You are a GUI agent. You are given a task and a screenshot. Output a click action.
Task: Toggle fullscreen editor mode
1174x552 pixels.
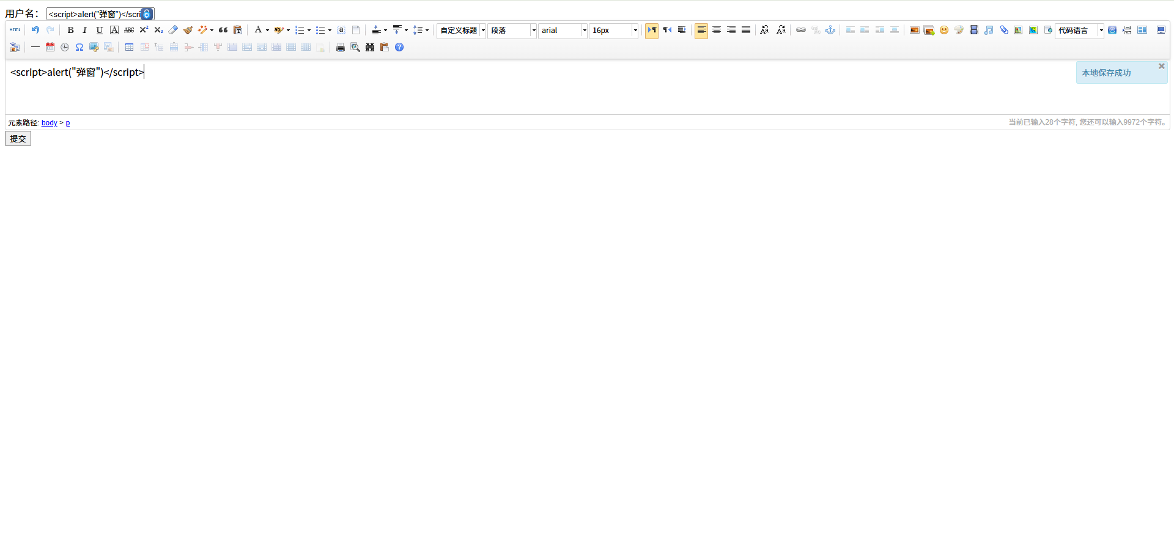click(1161, 30)
